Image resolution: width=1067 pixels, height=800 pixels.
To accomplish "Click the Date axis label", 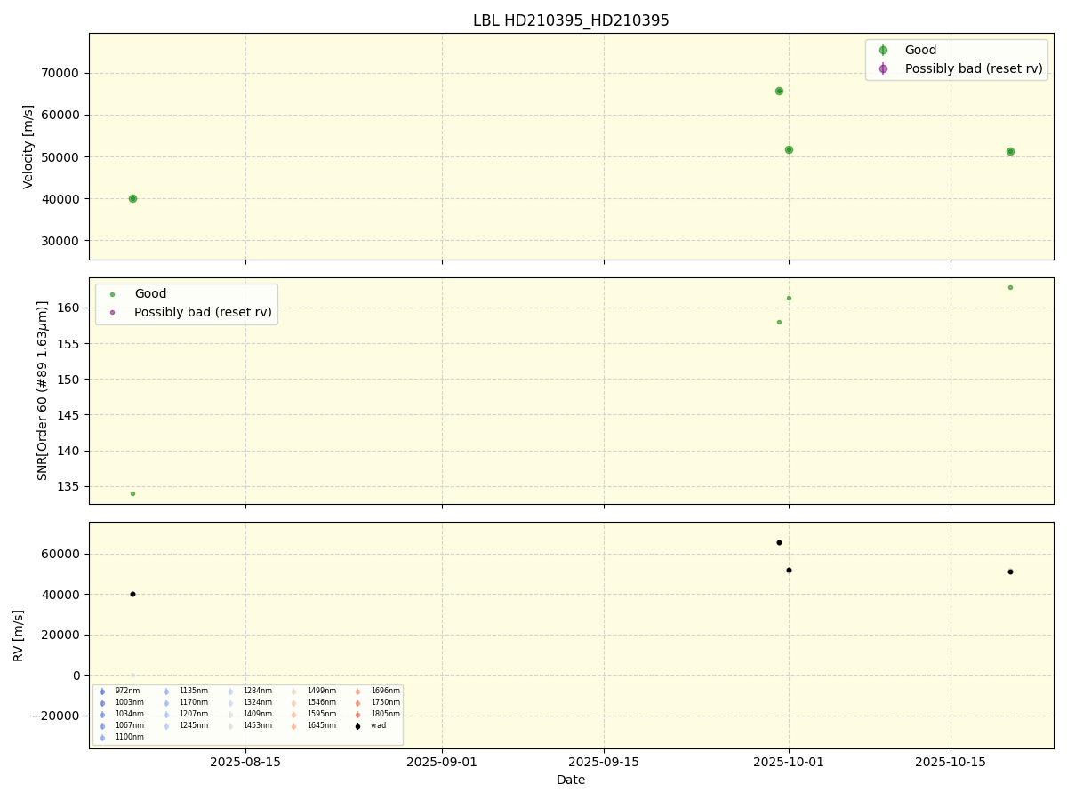I will pos(571,780).
